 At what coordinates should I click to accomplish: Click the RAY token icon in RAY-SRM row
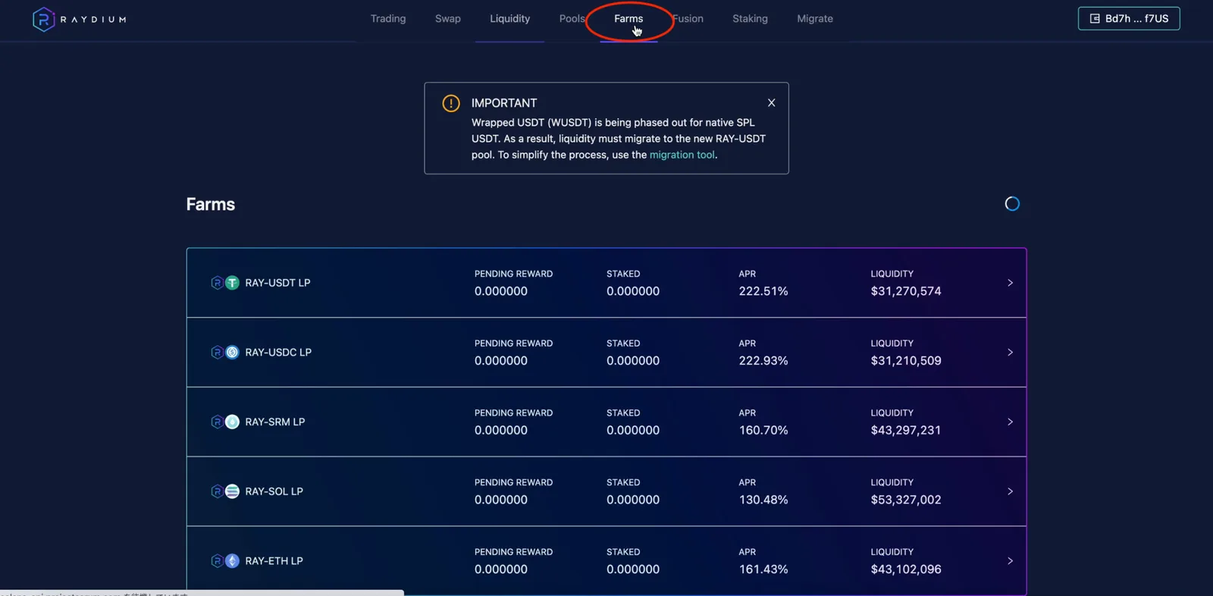point(217,422)
